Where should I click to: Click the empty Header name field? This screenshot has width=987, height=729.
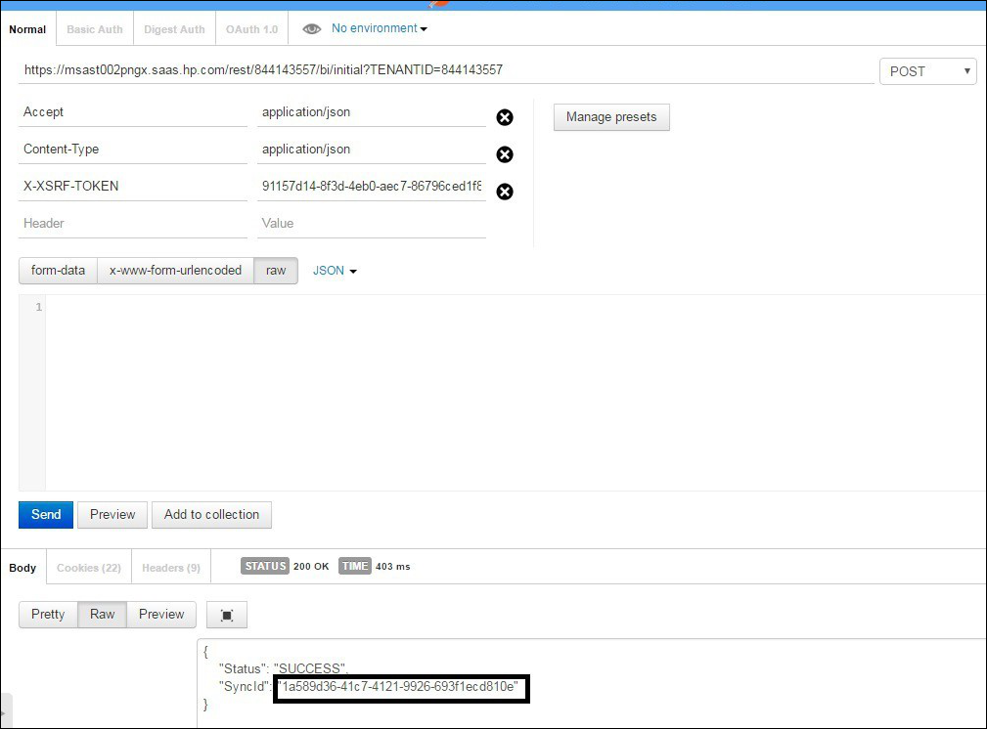pyautogui.click(x=133, y=224)
